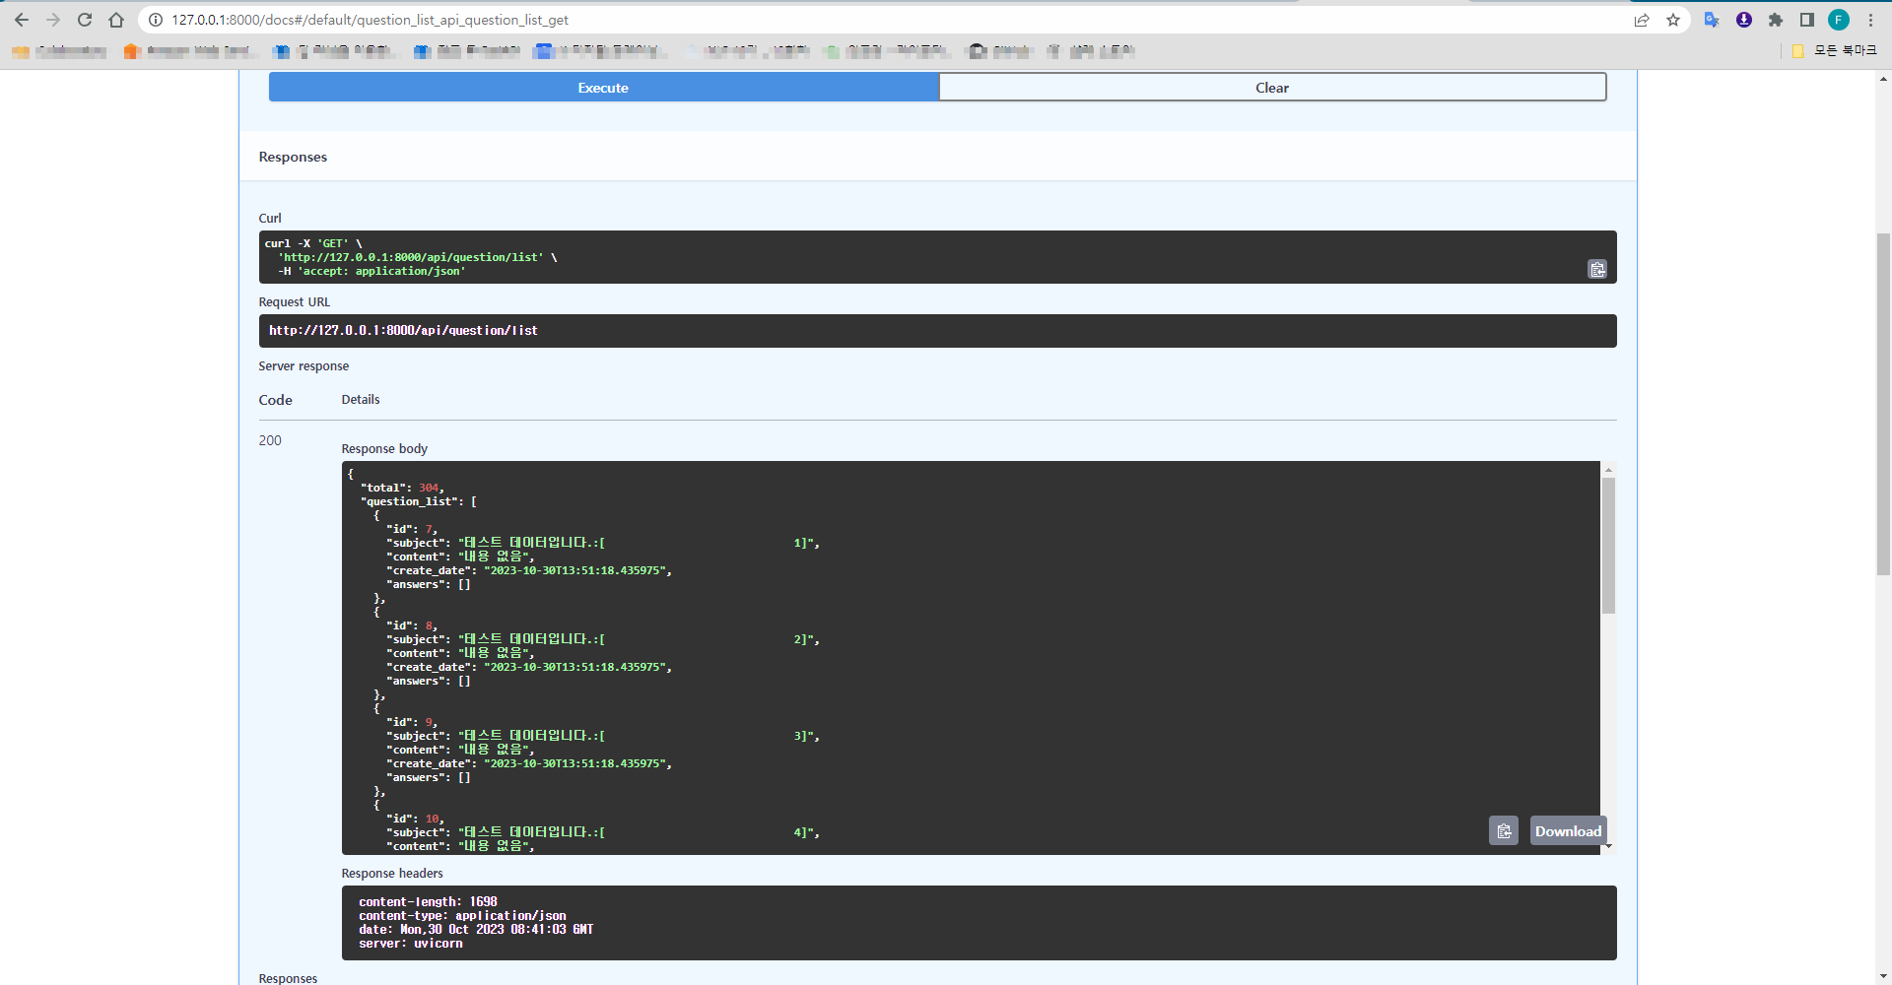Reload the current page
This screenshot has width=1892, height=985.
[x=85, y=20]
